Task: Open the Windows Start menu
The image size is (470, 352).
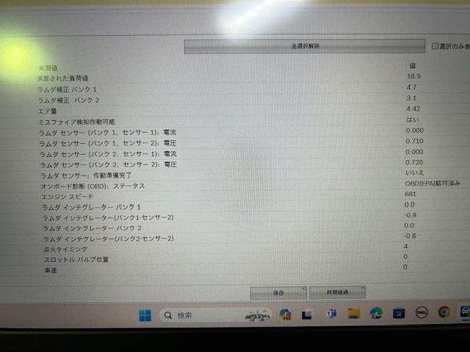Action: [145, 315]
